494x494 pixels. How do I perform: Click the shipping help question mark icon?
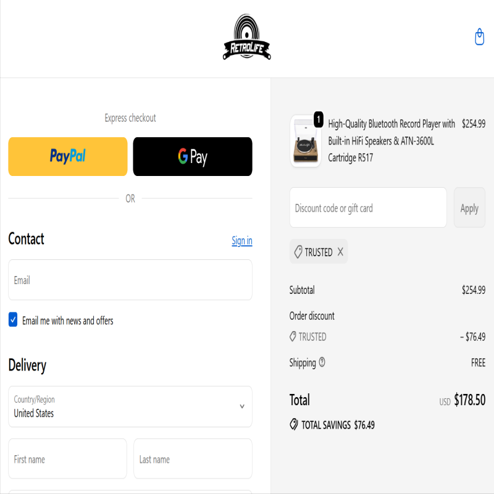[322, 362]
